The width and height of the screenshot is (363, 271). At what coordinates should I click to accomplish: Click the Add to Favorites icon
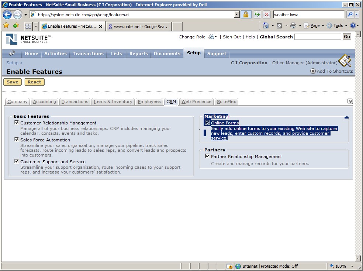point(16,25)
